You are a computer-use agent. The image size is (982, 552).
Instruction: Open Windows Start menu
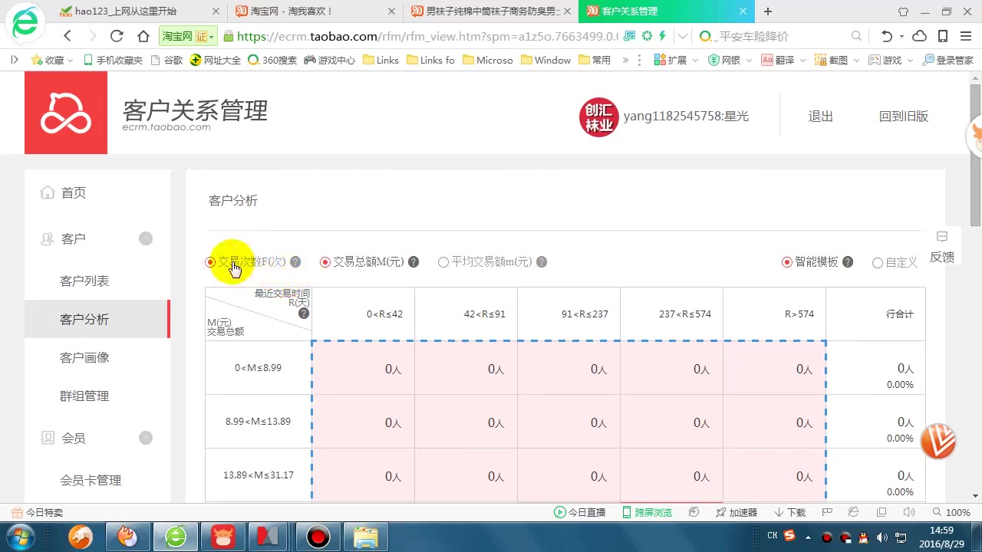click(x=21, y=537)
